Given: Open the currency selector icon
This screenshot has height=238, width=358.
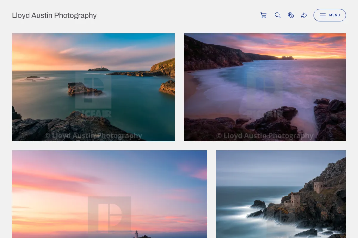Looking at the screenshot, I should click(x=291, y=15).
